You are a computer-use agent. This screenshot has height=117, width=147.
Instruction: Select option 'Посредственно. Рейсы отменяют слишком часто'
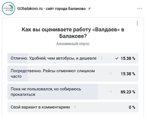point(73,74)
